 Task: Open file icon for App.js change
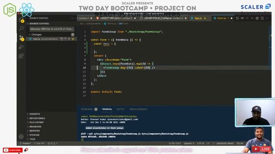(x=62, y=39)
